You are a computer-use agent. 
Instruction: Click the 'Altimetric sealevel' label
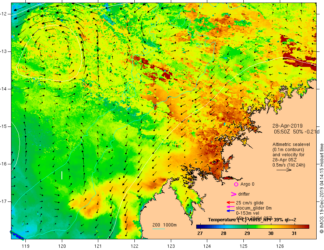291,144
